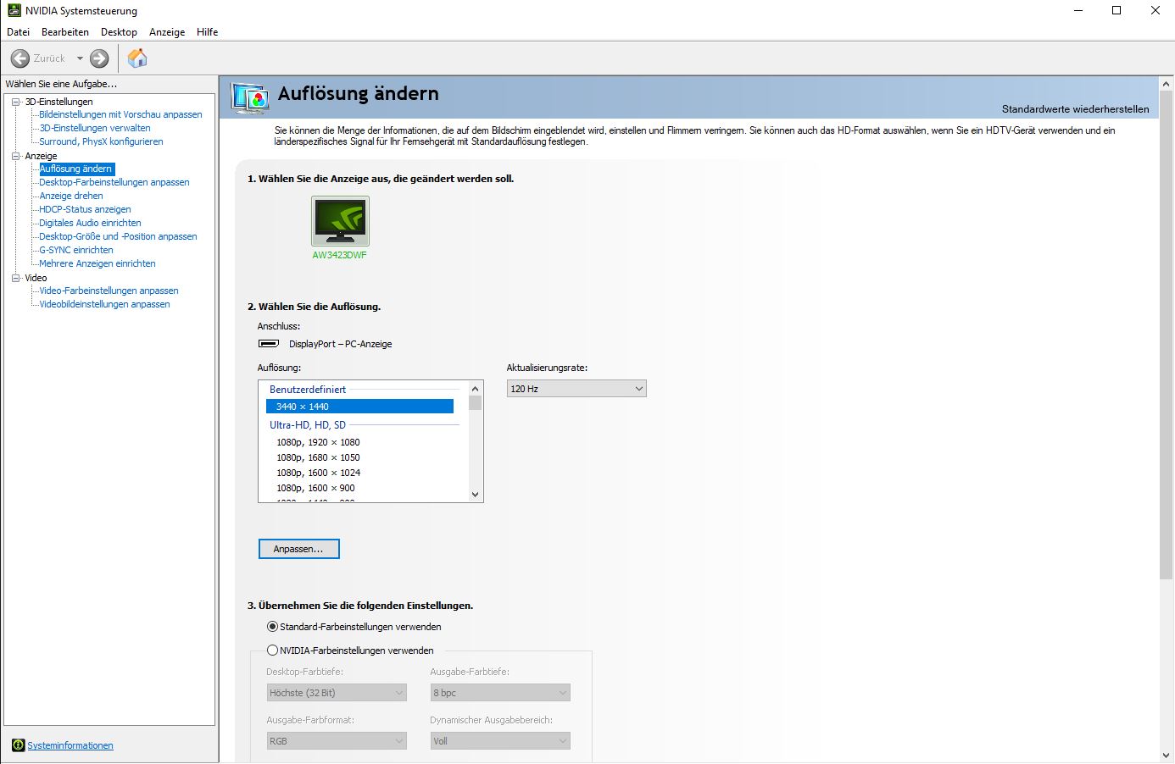Open the Systeminformationen link

(70, 745)
